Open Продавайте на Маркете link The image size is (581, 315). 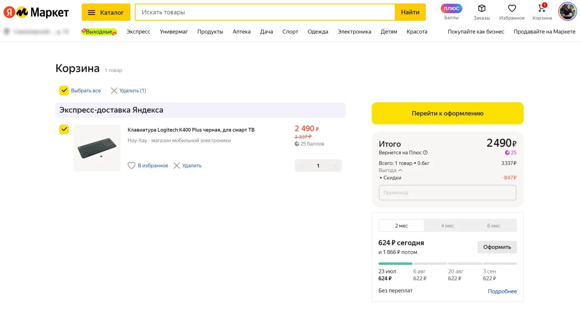(x=544, y=32)
